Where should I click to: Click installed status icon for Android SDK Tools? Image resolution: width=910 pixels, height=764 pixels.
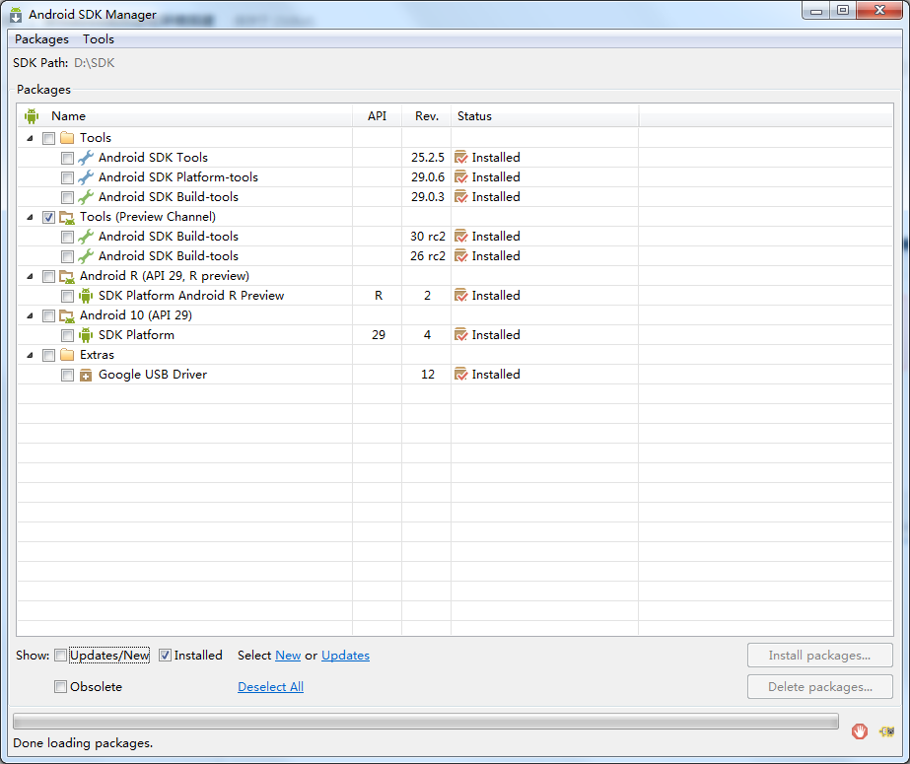(x=460, y=158)
